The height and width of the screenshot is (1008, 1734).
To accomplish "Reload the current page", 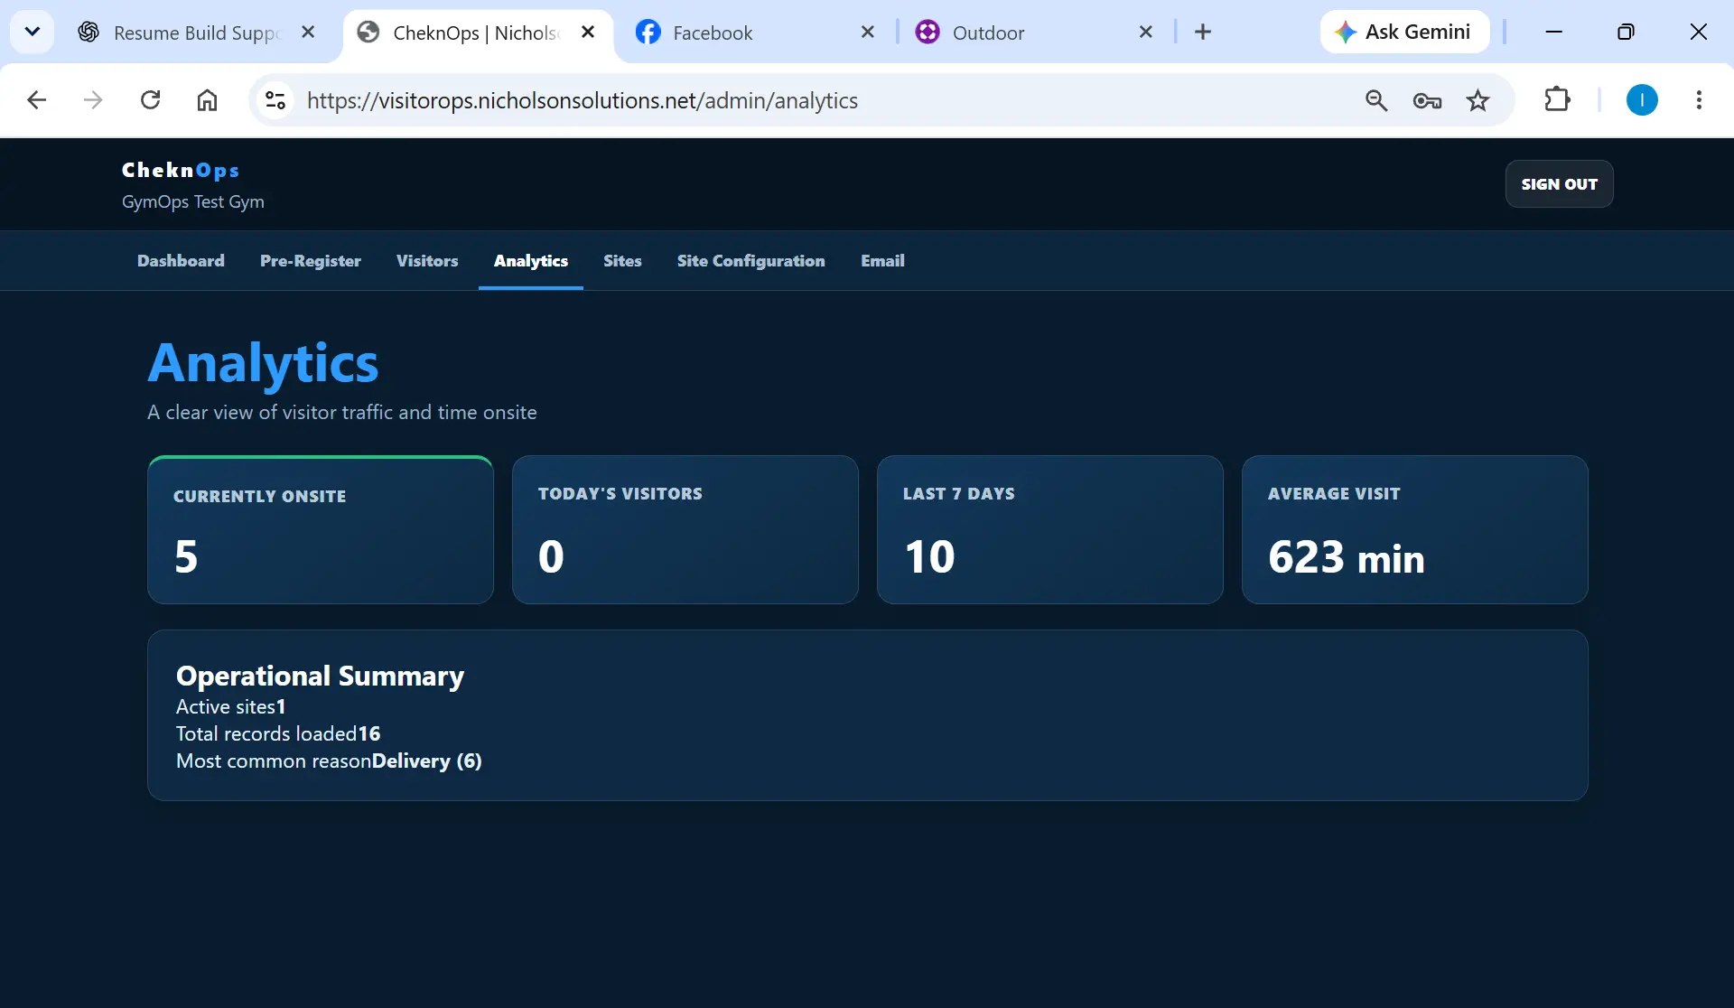I will [151, 100].
